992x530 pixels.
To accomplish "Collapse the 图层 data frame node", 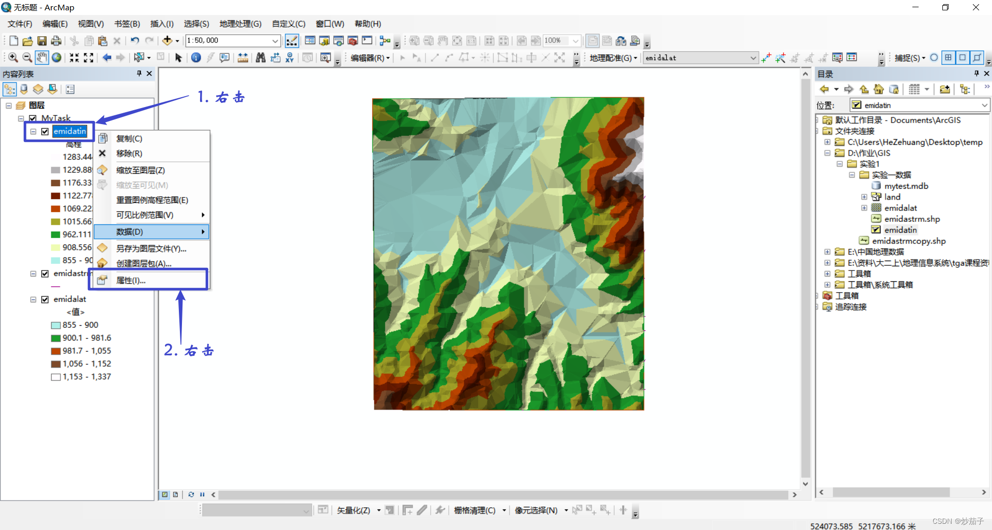I will pos(9,105).
